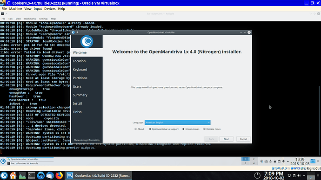Image resolution: width=321 pixels, height=180 pixels.
Task: Open VirtualBox File menu
Action: pyautogui.click(x=4, y=8)
